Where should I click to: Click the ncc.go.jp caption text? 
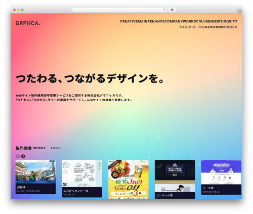(69, 194)
